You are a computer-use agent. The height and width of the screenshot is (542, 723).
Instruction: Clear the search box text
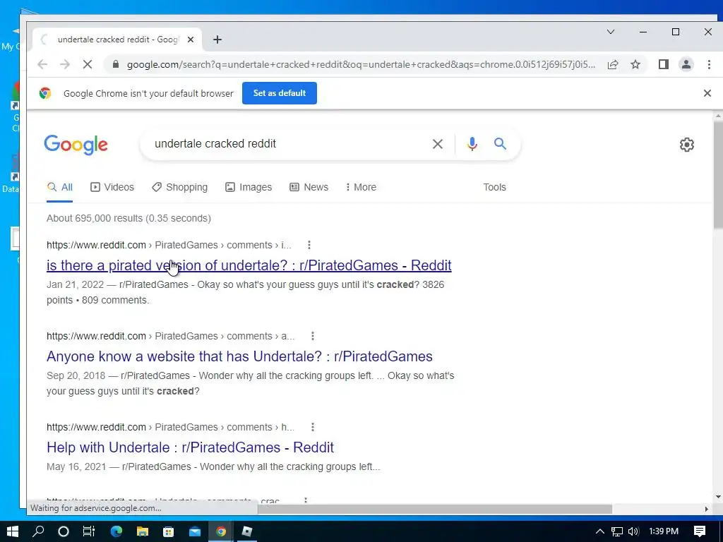tap(438, 144)
